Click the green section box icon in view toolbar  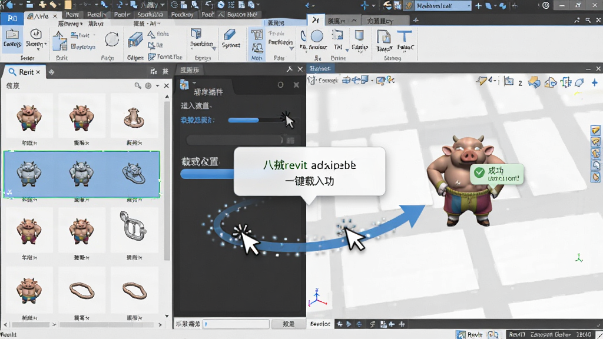[566, 82]
